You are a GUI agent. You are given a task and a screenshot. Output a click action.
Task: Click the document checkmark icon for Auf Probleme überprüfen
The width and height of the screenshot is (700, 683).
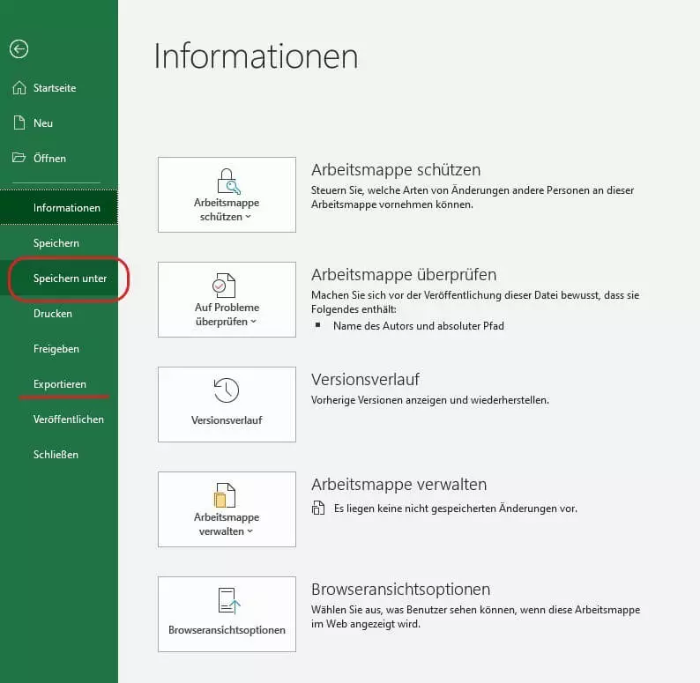point(227,286)
